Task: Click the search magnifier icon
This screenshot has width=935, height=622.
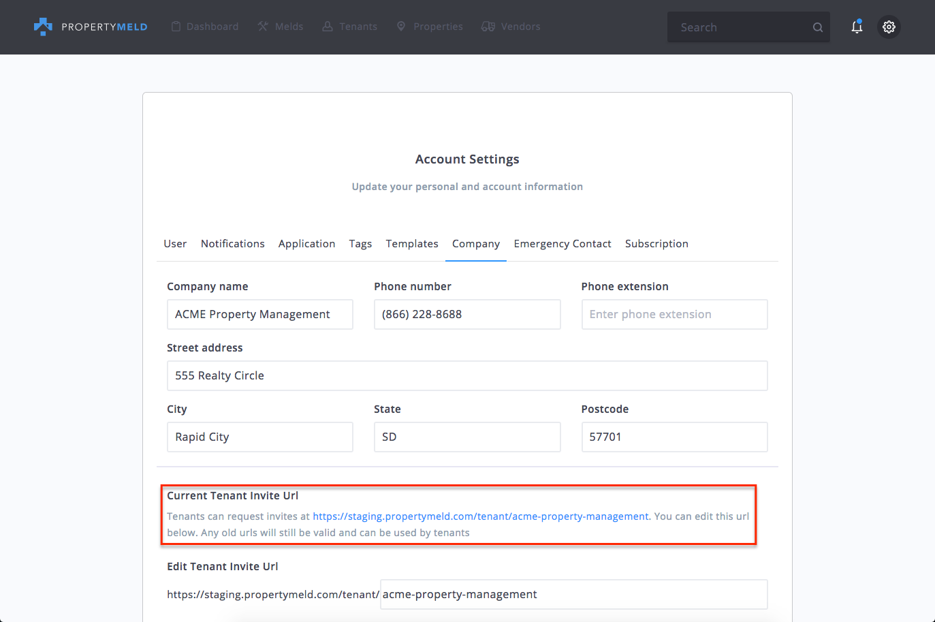Action: click(x=818, y=27)
